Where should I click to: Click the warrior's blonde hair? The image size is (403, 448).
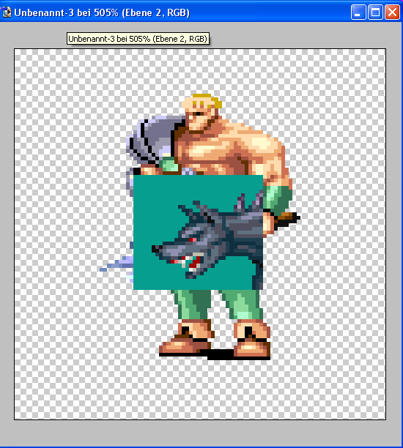(207, 100)
